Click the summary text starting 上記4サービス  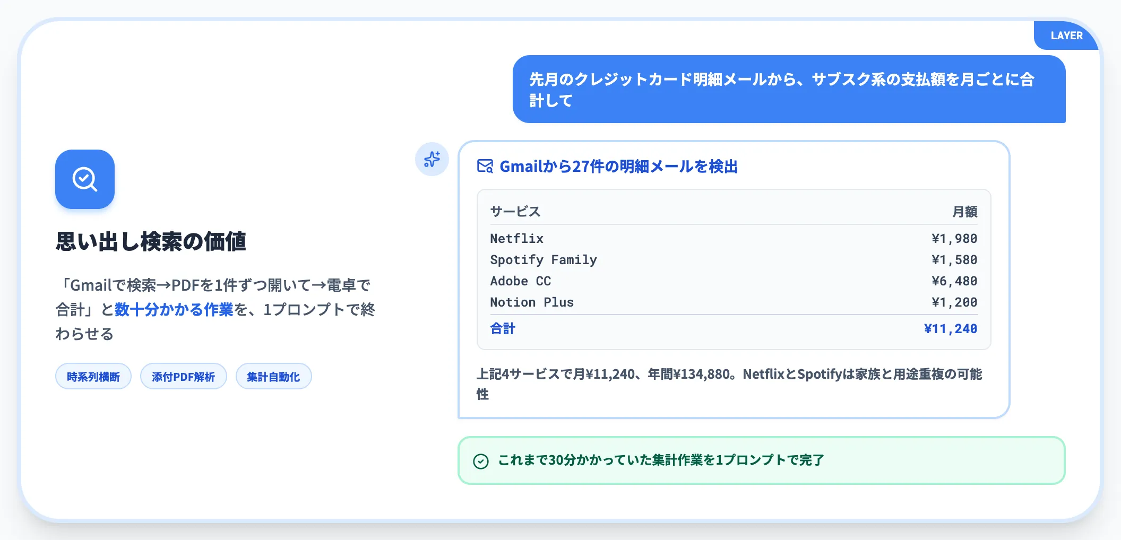click(x=729, y=384)
